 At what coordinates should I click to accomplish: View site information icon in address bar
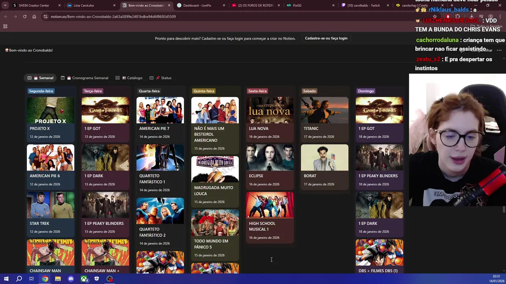pos(45,17)
